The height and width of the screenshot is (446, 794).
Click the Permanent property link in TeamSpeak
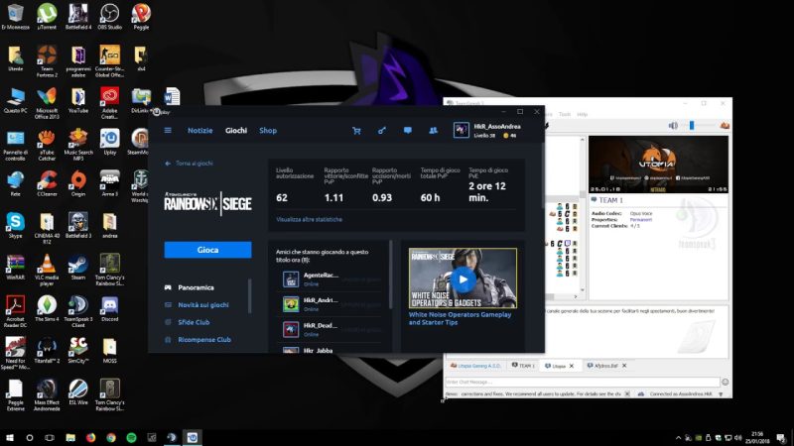[x=640, y=219]
